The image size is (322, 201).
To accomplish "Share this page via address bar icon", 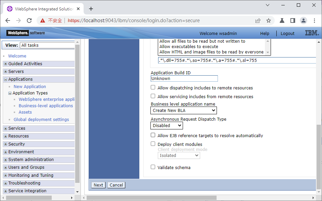I will point(258,21).
